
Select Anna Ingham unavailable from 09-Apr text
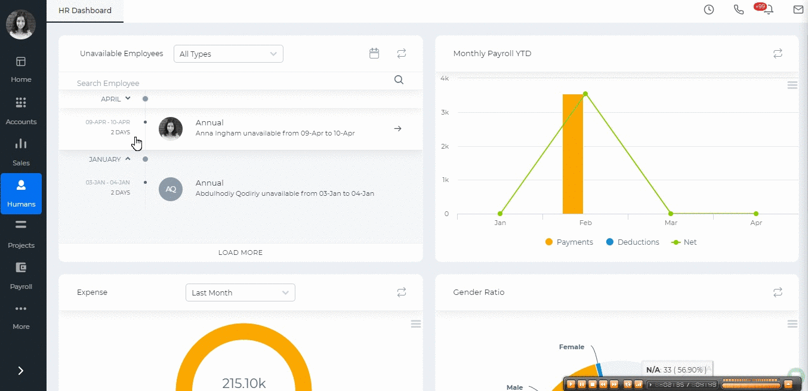coord(275,133)
